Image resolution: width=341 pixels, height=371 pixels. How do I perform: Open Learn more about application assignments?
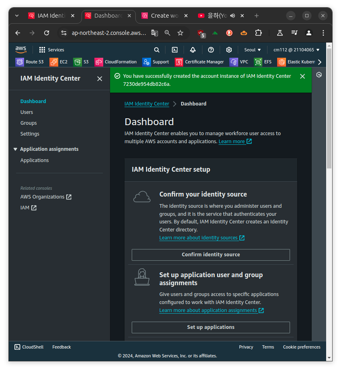click(211, 310)
